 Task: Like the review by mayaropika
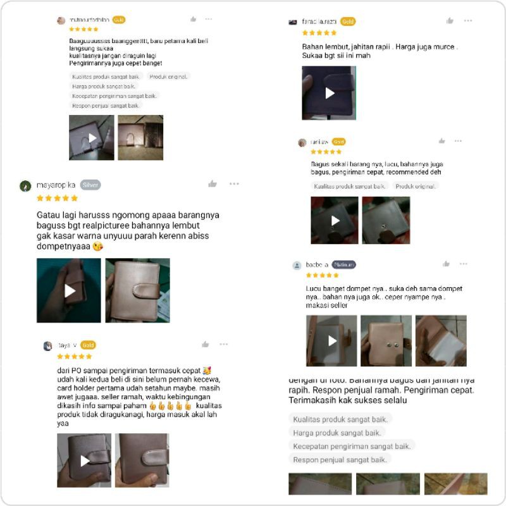click(213, 184)
